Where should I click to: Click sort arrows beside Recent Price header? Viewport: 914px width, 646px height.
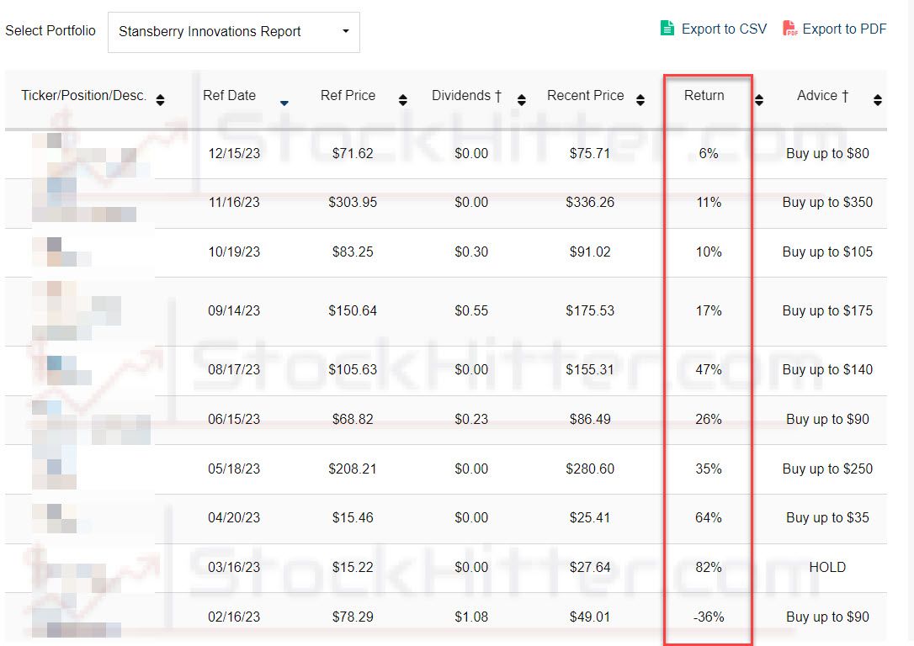(x=640, y=100)
